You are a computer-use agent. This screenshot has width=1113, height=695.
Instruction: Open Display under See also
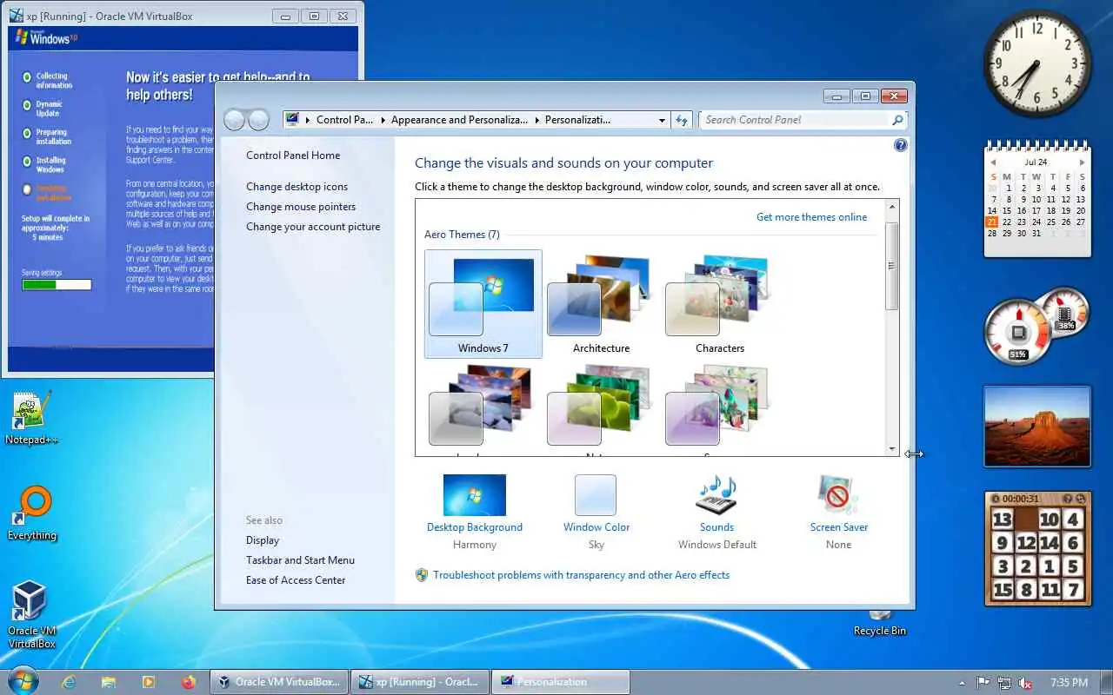[263, 540]
